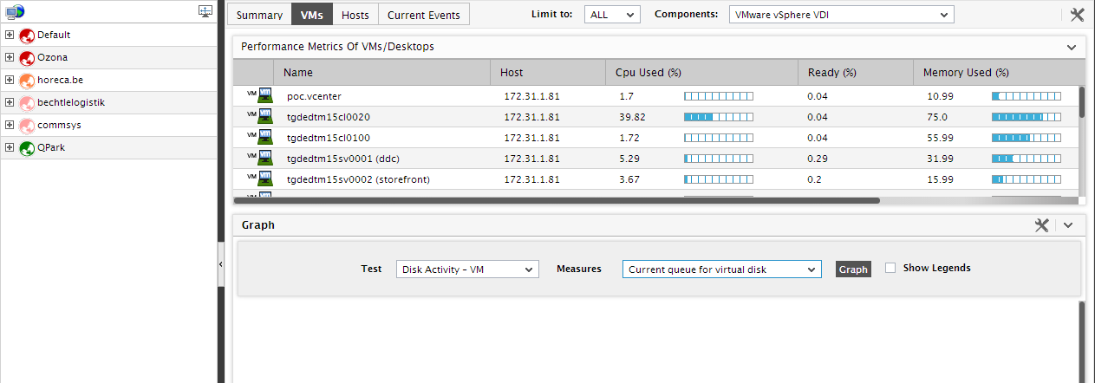Select the QPark tree item label

(x=51, y=148)
